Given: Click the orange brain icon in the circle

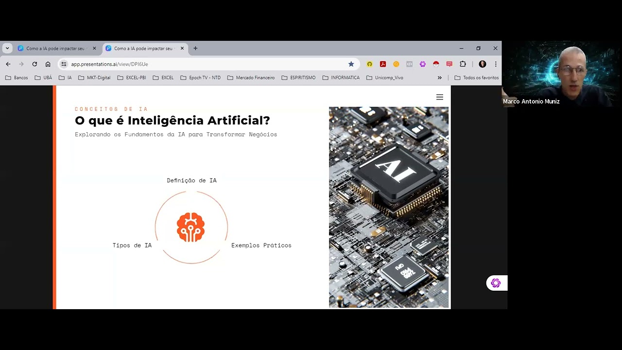Looking at the screenshot, I should click(x=191, y=227).
